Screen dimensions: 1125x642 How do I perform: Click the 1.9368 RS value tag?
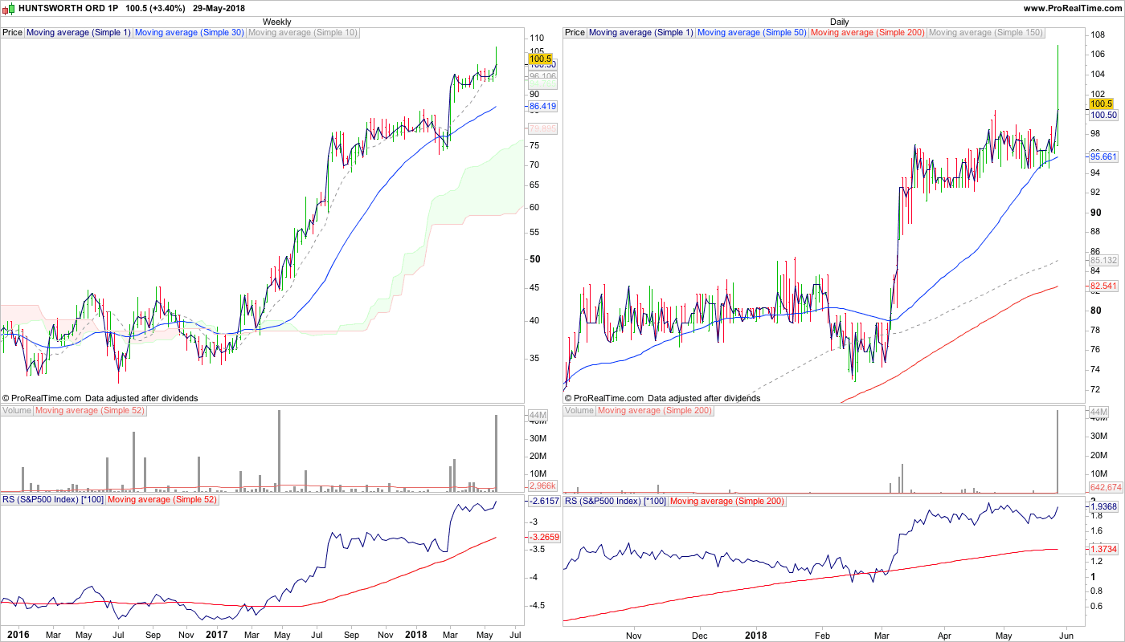1105,506
